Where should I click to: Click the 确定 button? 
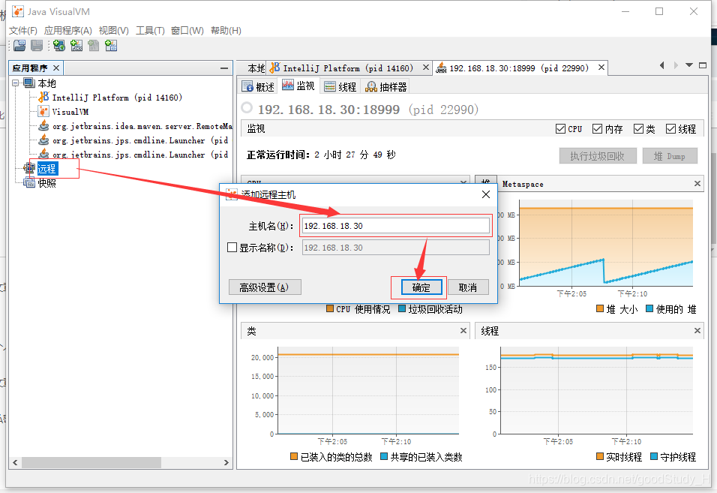point(421,287)
